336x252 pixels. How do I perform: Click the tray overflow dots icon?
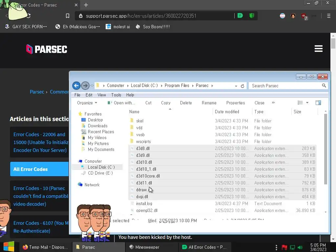coord(276,247)
